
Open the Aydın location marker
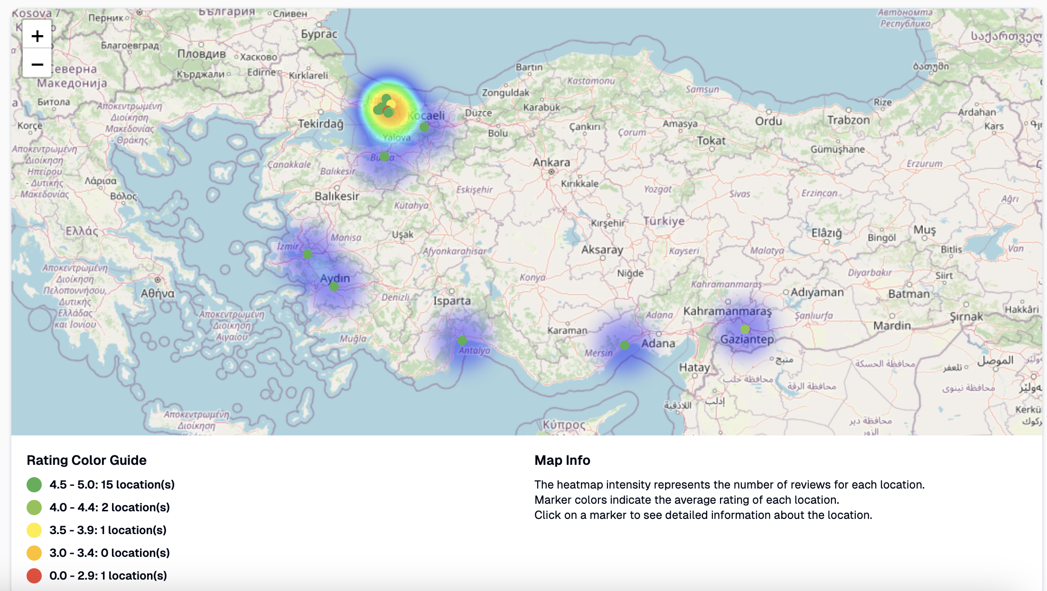[x=334, y=286]
